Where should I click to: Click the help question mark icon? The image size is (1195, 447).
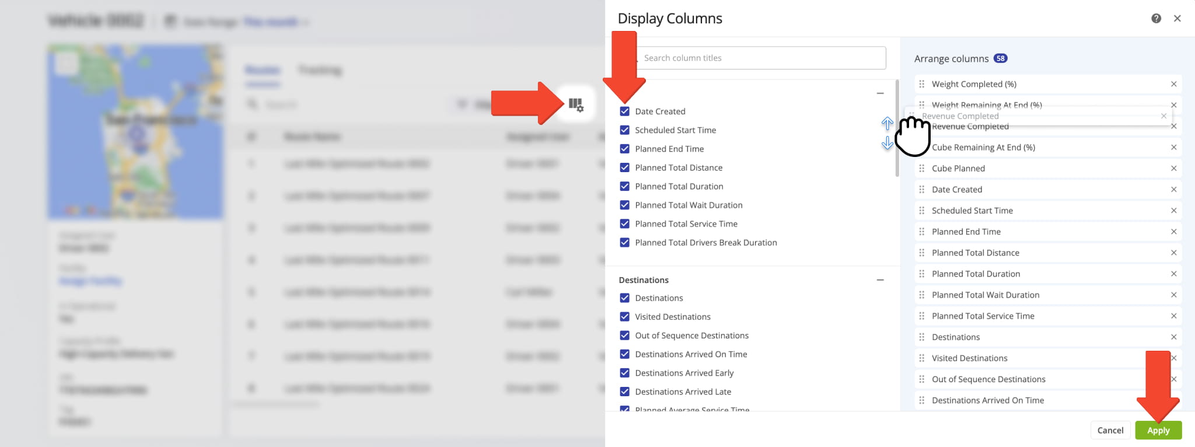(x=1156, y=19)
